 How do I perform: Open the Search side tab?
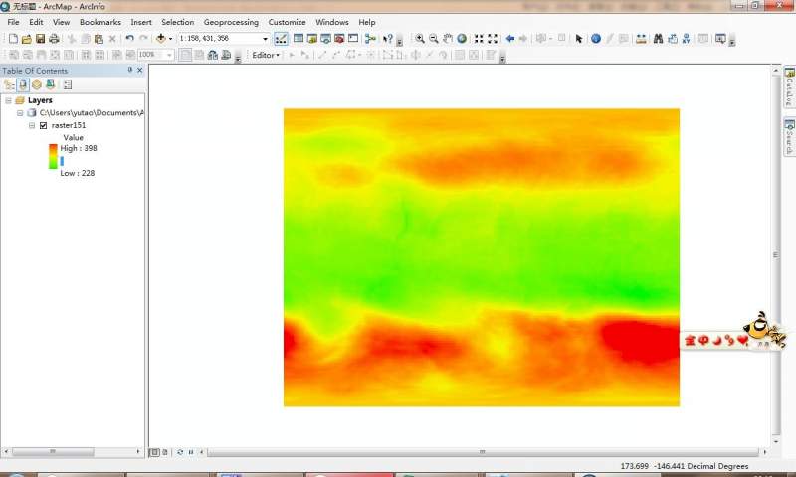pos(789,137)
